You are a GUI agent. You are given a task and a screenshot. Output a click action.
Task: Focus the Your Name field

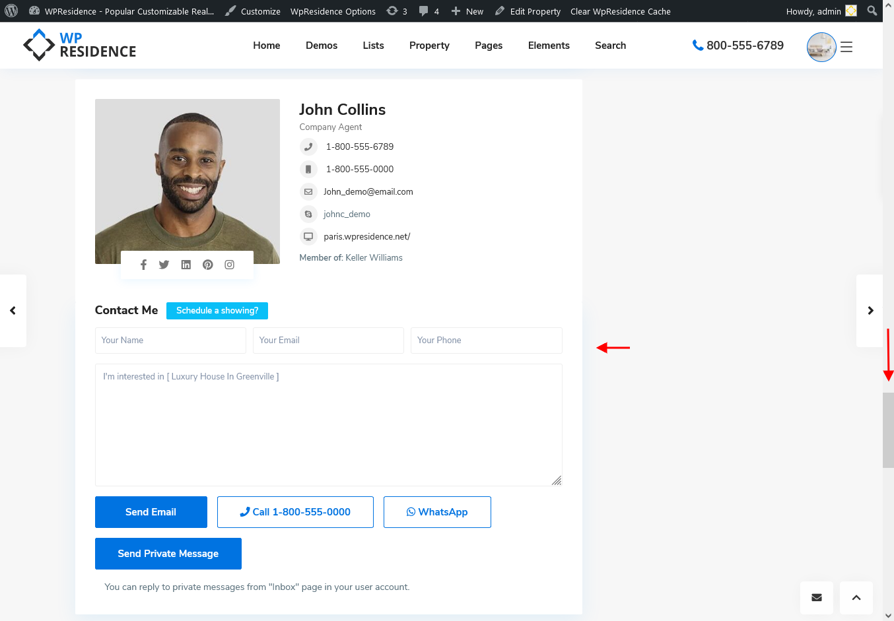click(x=170, y=341)
